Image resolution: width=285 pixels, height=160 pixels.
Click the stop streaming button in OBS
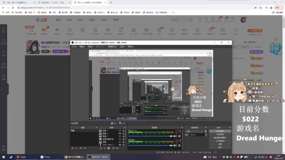coord(220,131)
